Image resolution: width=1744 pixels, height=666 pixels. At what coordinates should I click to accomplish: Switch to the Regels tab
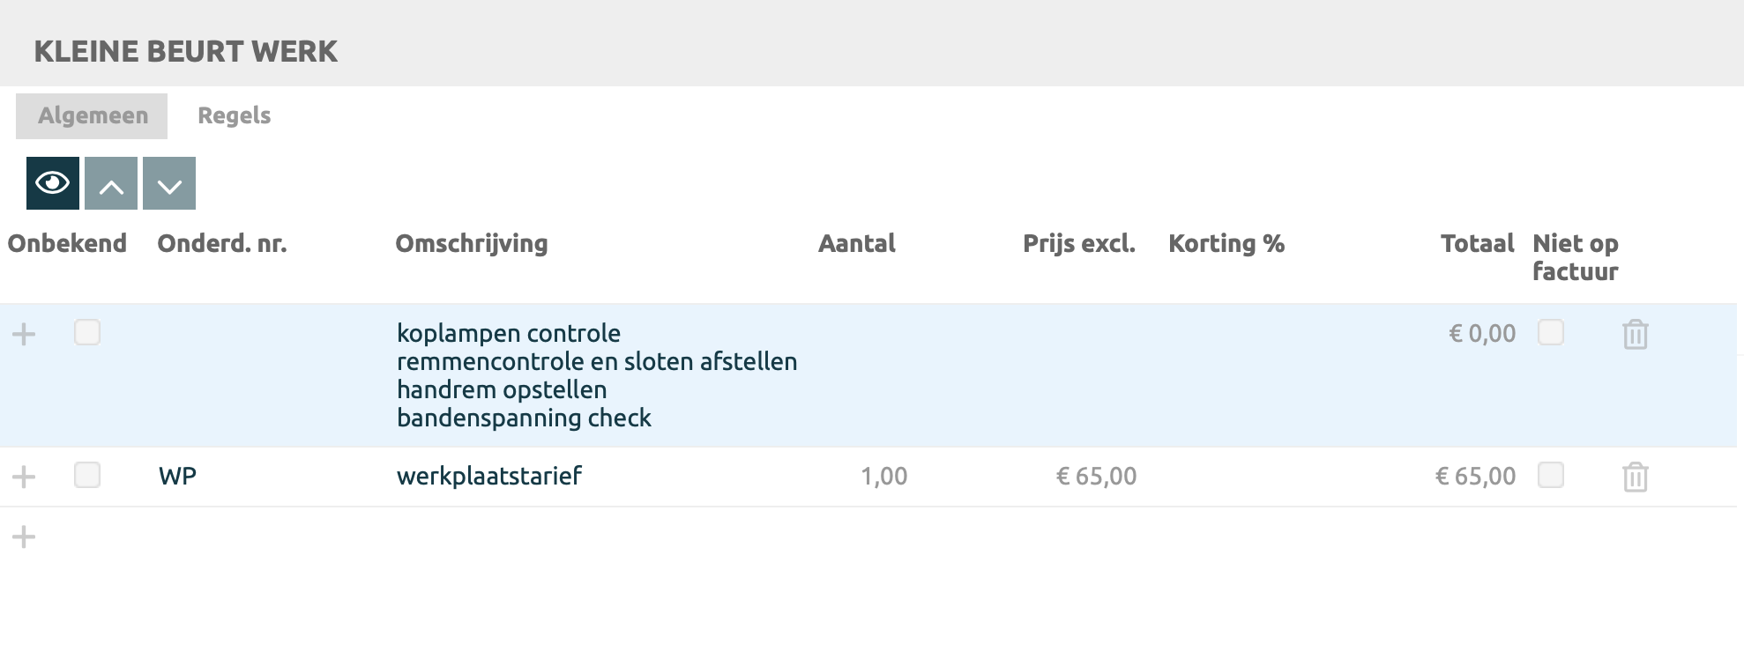pyautogui.click(x=234, y=115)
